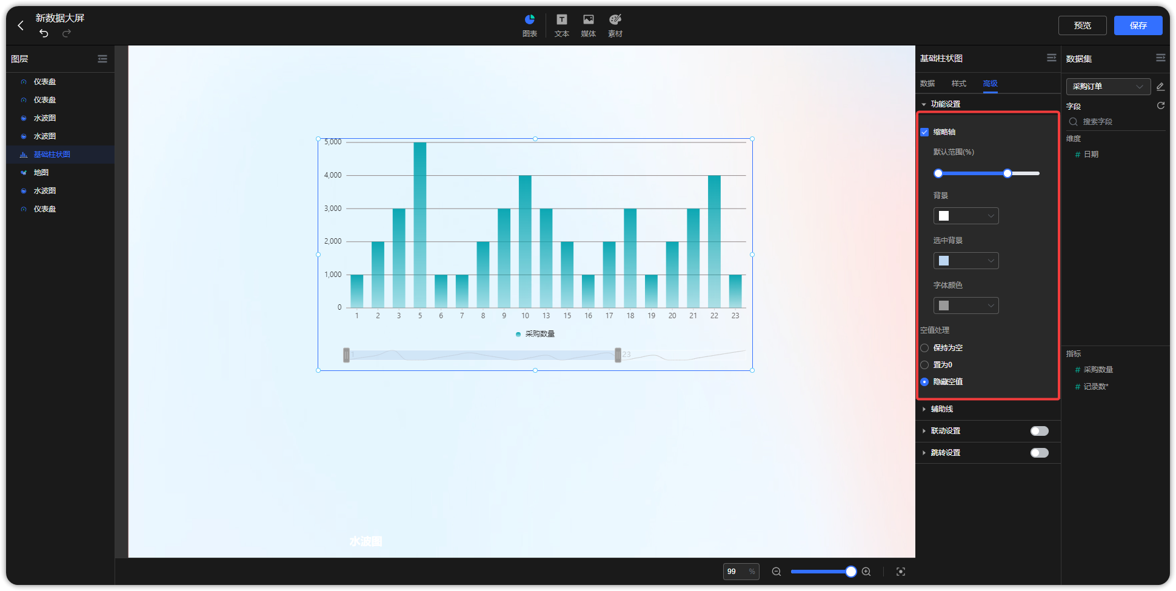Open the 背景 color dropdown
1176x591 pixels.
pyautogui.click(x=966, y=216)
